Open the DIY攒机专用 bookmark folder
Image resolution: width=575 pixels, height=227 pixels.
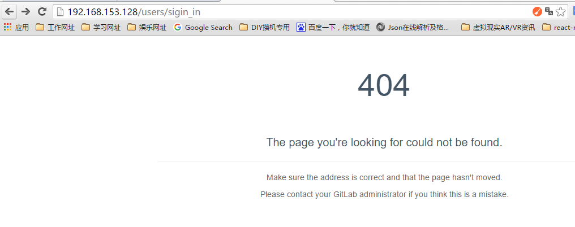[x=264, y=27]
